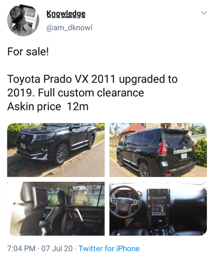Image resolution: width=214 pixels, height=258 pixels.
Task: Click the 7:04 PM timestamp
Action: pyautogui.click(x=21, y=248)
